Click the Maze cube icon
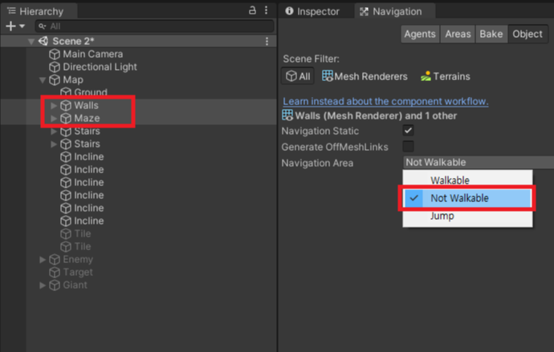Image resolution: width=554 pixels, height=352 pixels. tap(66, 118)
